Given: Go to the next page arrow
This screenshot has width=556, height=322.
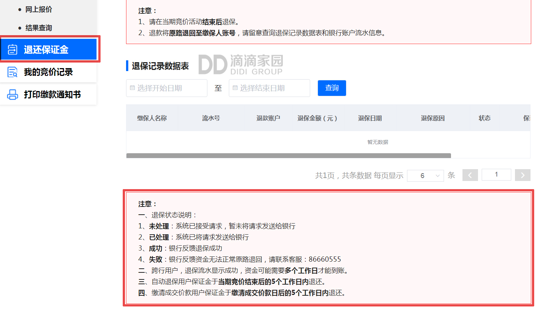Looking at the screenshot, I should [x=523, y=175].
